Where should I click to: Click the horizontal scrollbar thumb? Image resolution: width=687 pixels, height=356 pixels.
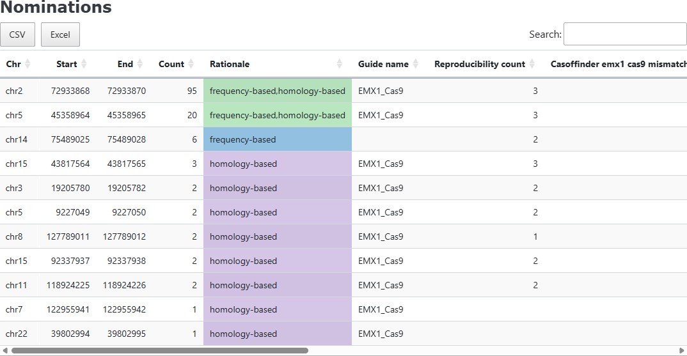[160, 350]
